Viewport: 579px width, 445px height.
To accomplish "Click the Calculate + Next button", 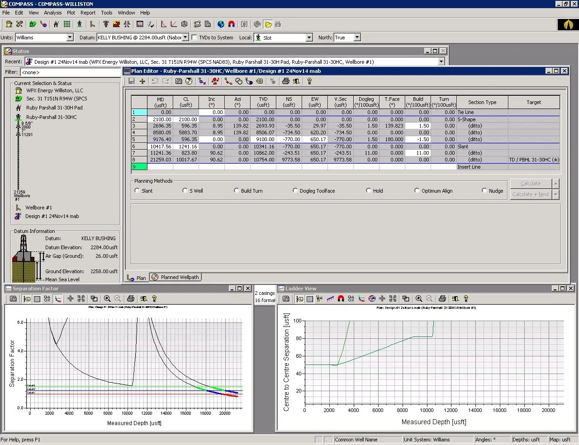I will (x=531, y=194).
